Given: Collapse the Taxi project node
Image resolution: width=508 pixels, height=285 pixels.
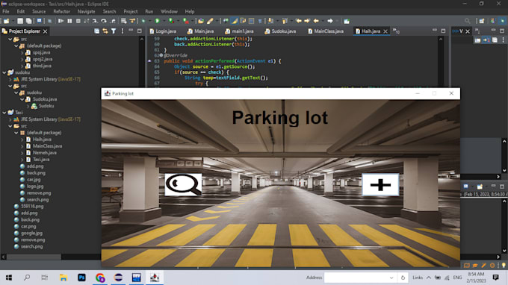Looking at the screenshot, I should (4, 113).
